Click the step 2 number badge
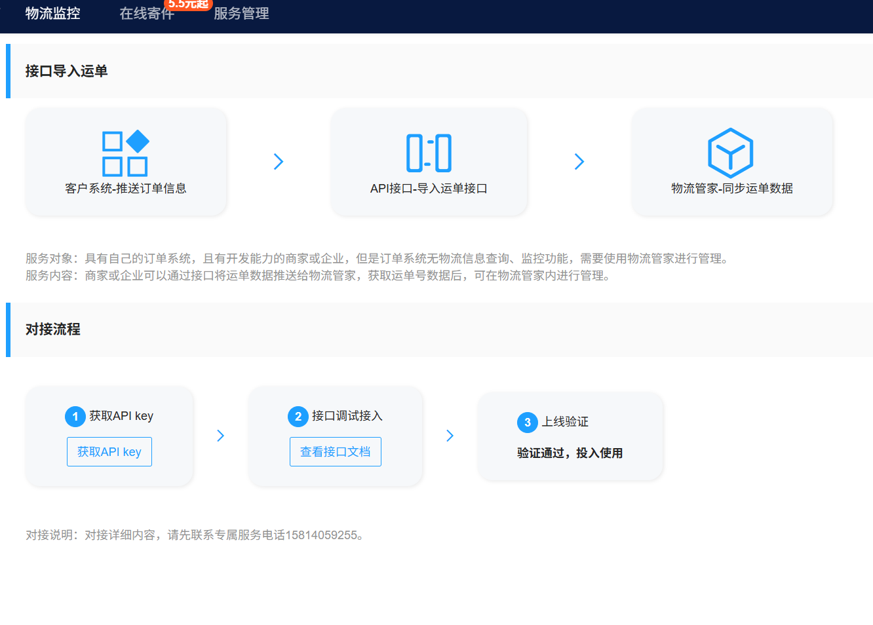Viewport: 873px width, 625px height. [298, 417]
